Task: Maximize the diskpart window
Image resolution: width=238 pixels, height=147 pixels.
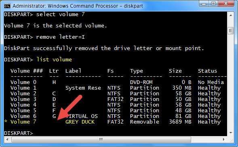Action: pos(213,4)
